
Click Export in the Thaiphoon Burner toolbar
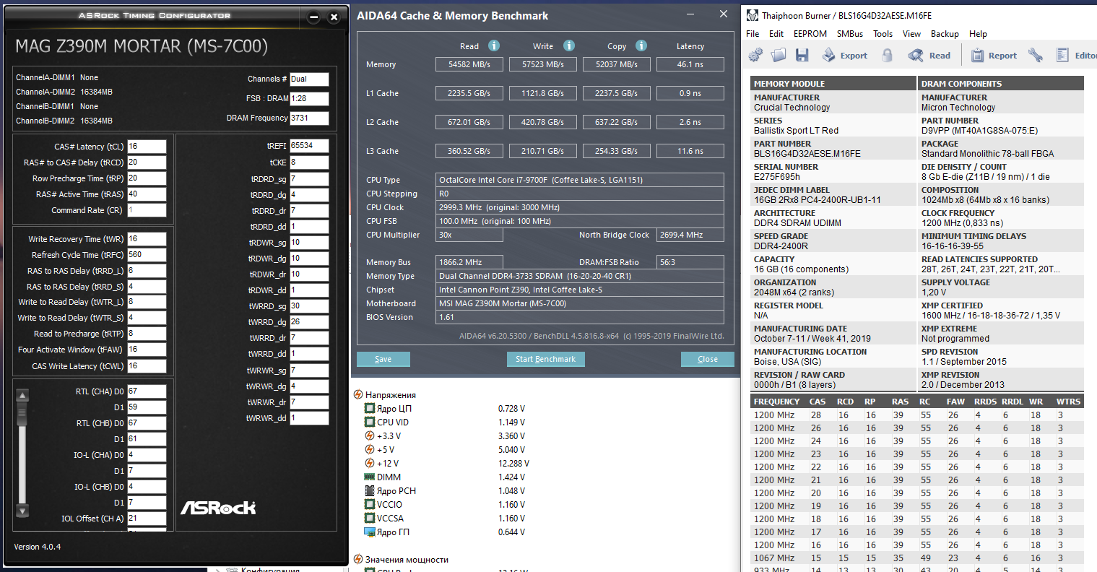[x=844, y=56]
